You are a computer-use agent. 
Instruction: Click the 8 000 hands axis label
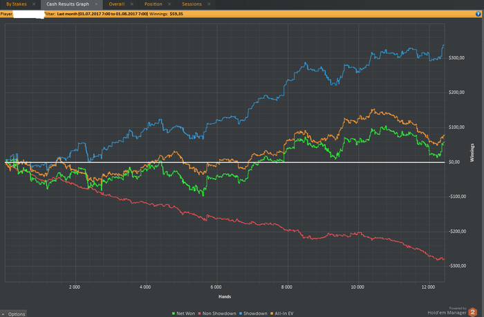point(286,287)
